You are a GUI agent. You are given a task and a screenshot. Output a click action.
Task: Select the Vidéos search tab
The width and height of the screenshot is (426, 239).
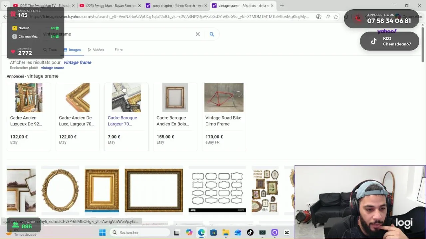click(96, 50)
